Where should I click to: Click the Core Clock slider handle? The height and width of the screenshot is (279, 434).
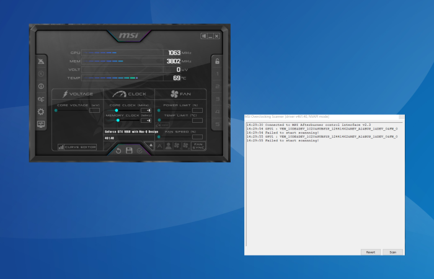point(117,110)
